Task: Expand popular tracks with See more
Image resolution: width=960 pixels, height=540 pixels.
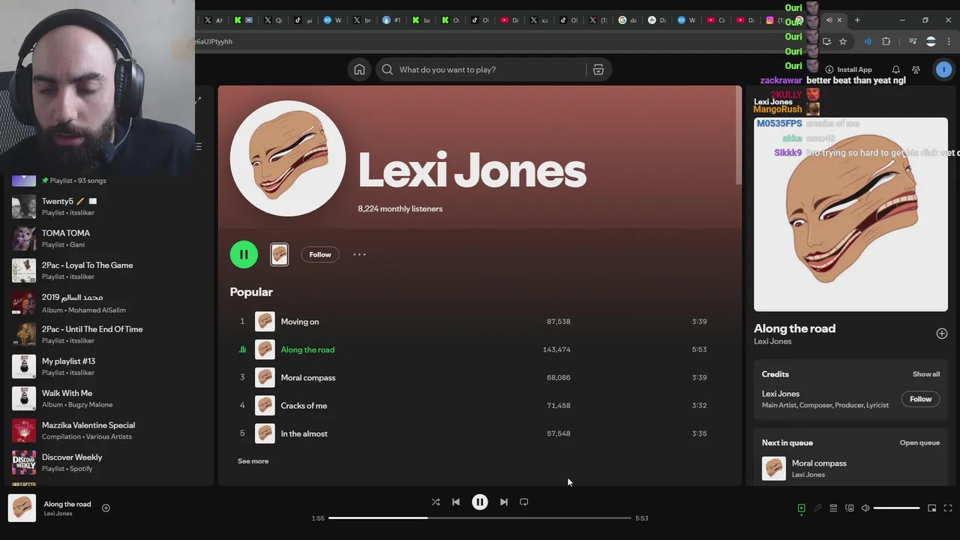Action: click(253, 461)
